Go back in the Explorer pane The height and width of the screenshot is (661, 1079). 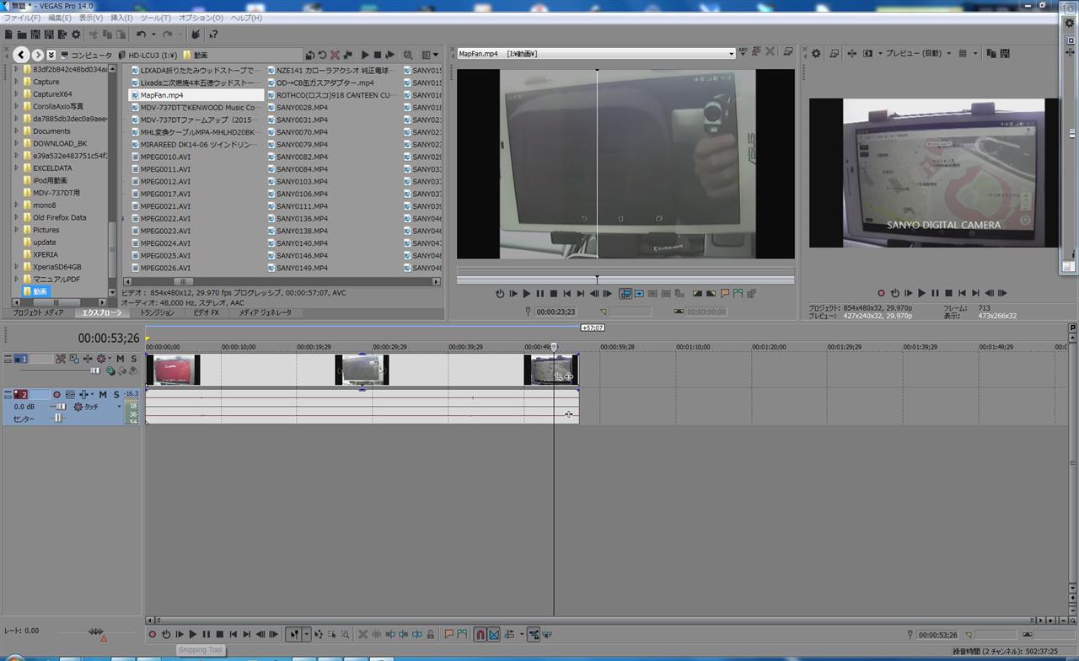pos(21,55)
